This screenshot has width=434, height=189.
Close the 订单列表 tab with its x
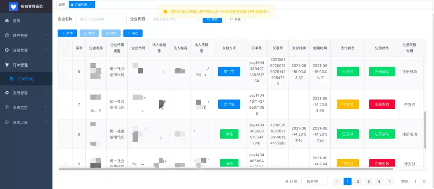(x=90, y=5)
